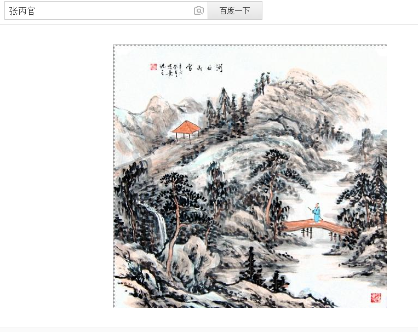Screen dimensions: 418x332
Task: Click the camera image-search icon
Action: click(199, 10)
